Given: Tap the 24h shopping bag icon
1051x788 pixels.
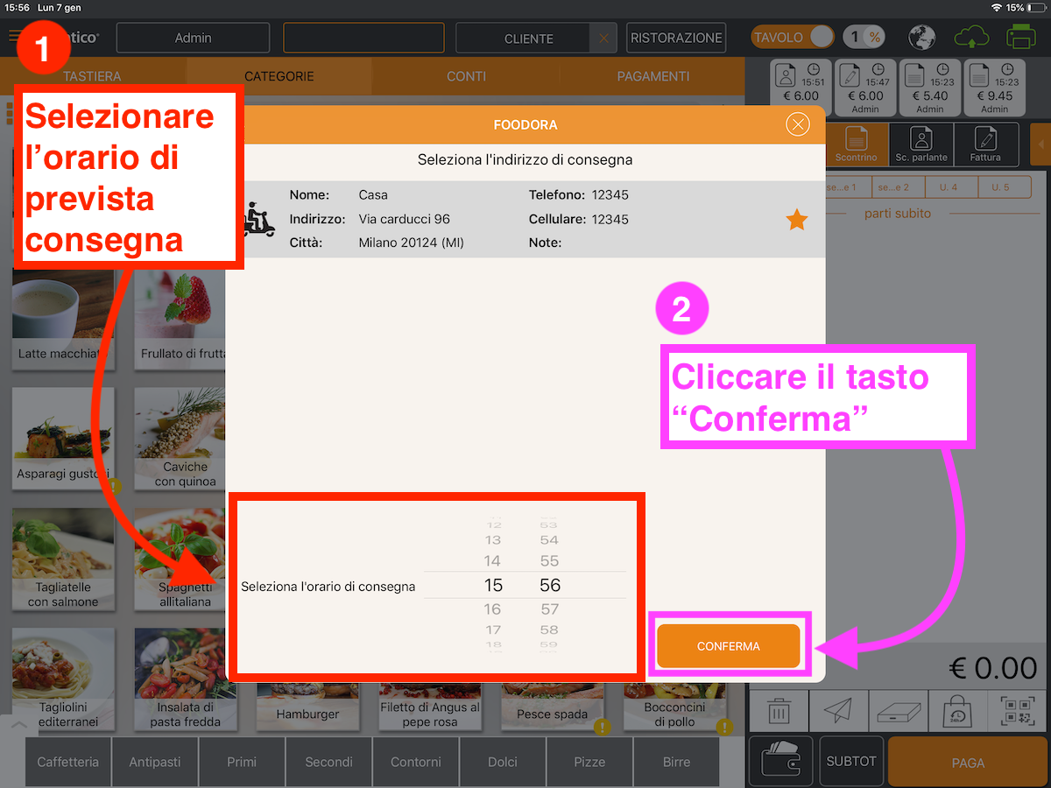Looking at the screenshot, I should [957, 711].
